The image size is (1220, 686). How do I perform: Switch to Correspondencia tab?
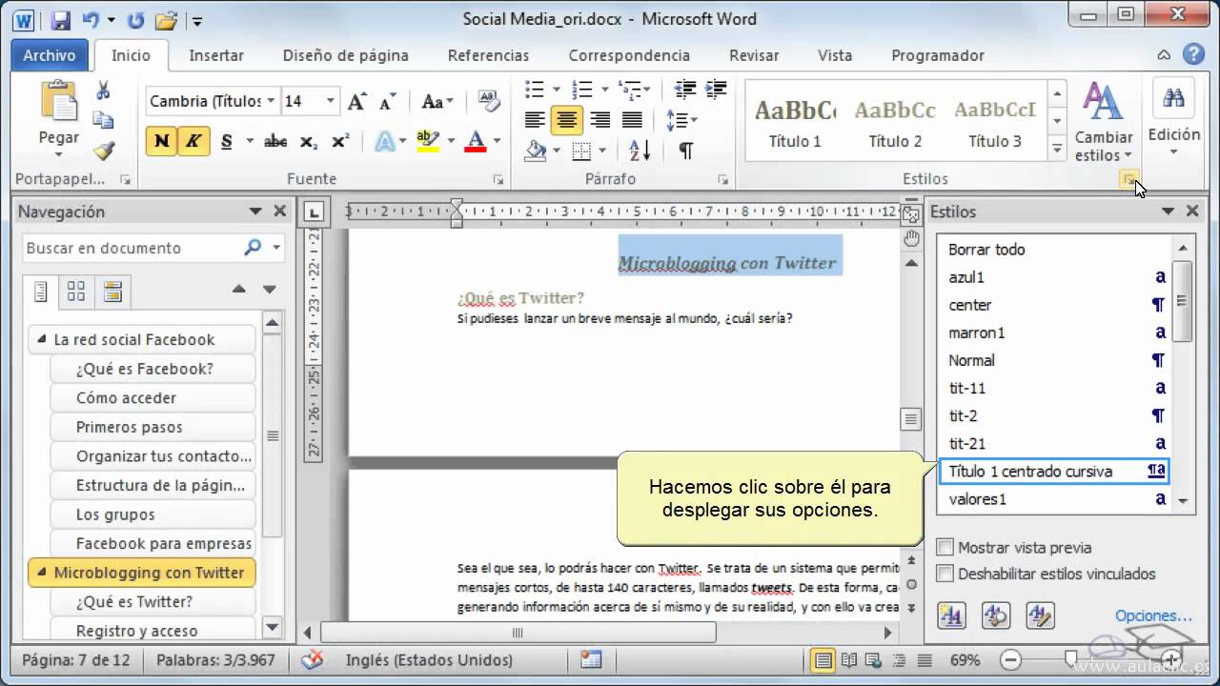(629, 55)
